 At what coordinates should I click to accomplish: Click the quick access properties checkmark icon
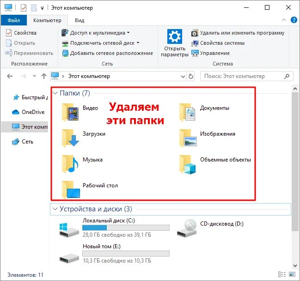click(x=24, y=8)
